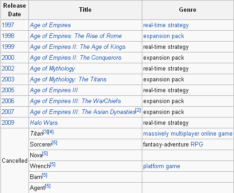This screenshot has width=234, height=193.
Task: Open the massively multiplayer online game link
Action: click(x=188, y=134)
